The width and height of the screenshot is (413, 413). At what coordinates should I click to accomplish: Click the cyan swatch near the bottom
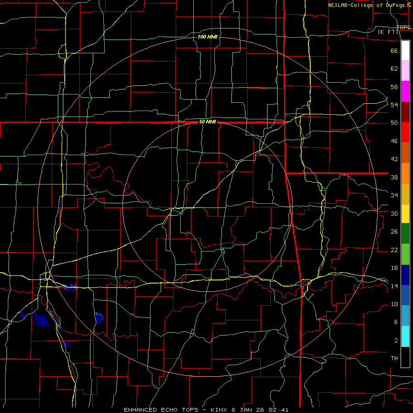(x=405, y=336)
